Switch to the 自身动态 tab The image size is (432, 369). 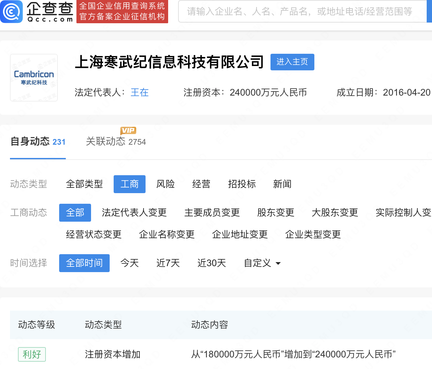click(x=38, y=142)
